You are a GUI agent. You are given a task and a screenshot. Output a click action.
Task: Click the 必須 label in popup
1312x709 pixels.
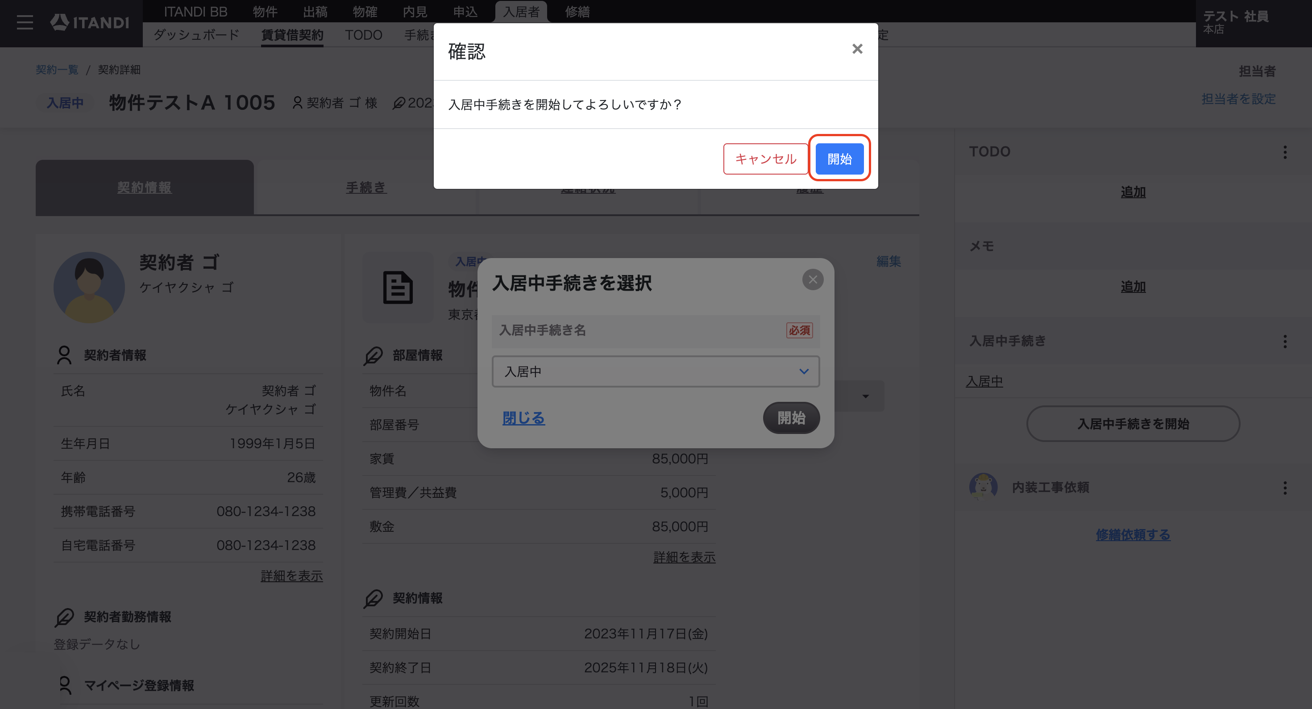[799, 330]
